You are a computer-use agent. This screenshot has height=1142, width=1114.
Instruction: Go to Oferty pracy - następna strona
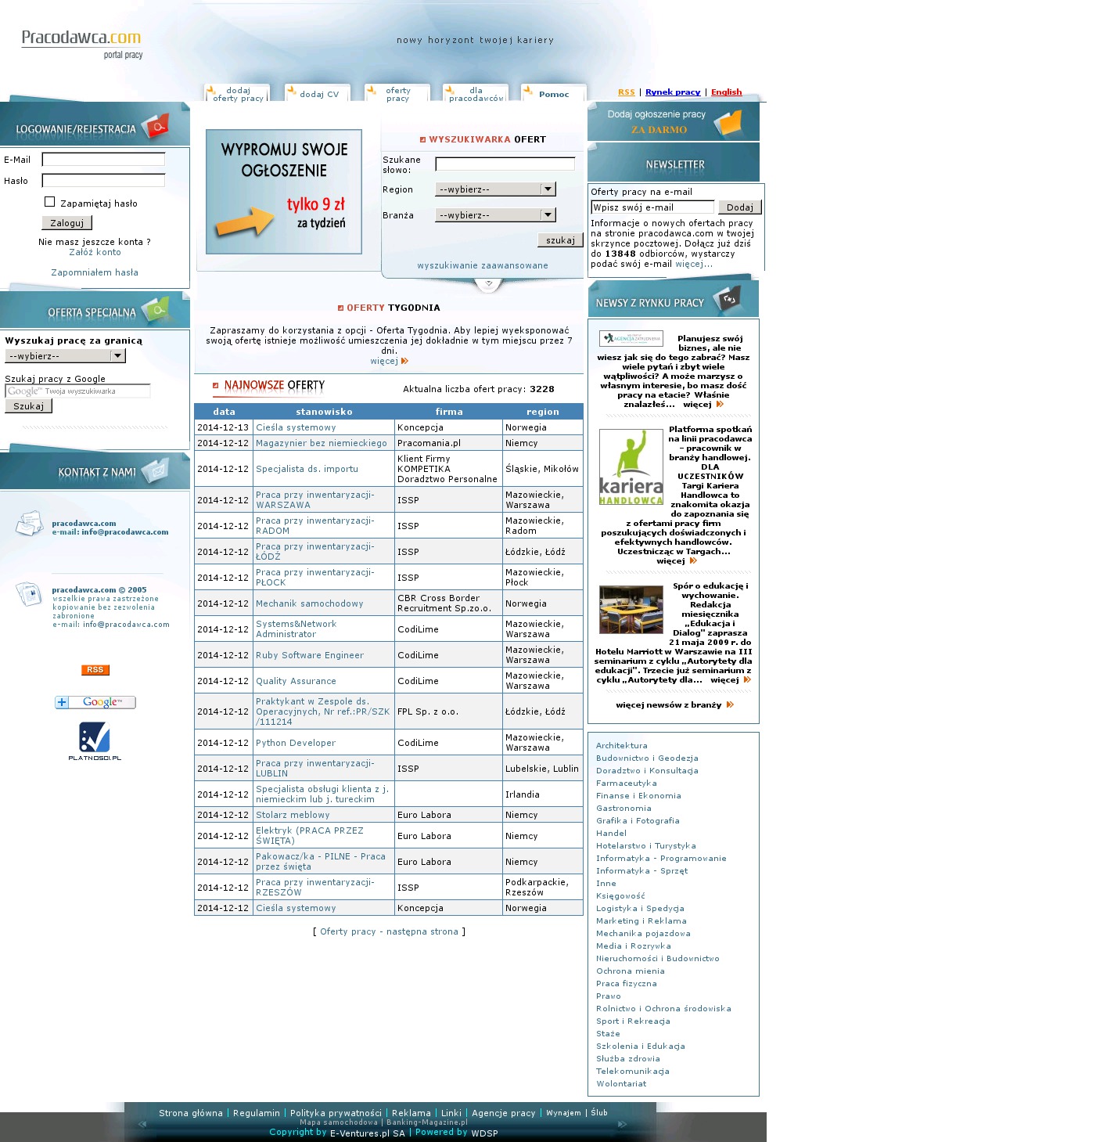389,931
